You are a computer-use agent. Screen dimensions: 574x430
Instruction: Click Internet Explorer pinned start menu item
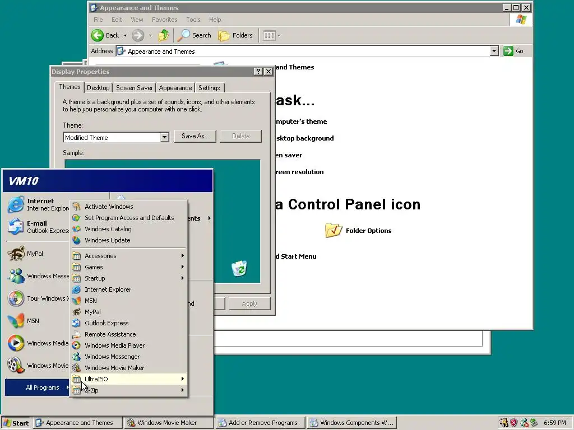[x=38, y=204]
